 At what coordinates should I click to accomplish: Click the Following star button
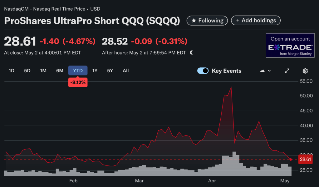(x=207, y=21)
